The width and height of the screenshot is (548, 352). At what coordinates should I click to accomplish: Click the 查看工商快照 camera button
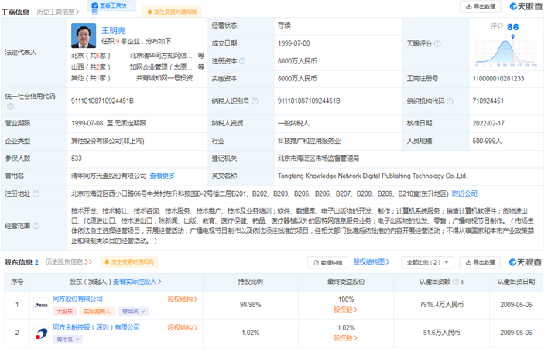(x=111, y=7)
